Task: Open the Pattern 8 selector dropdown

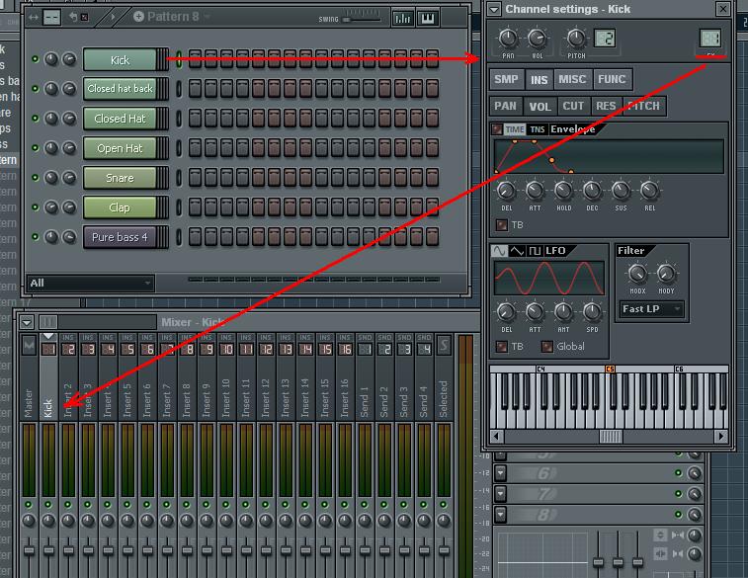Action: pyautogui.click(x=208, y=17)
